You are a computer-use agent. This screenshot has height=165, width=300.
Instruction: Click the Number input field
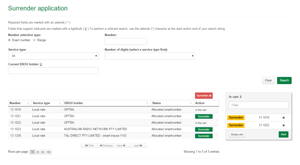point(126,41)
